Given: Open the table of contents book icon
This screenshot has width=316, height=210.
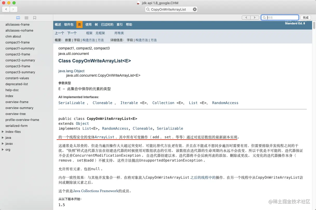Looking at the screenshot, I should (18, 18).
